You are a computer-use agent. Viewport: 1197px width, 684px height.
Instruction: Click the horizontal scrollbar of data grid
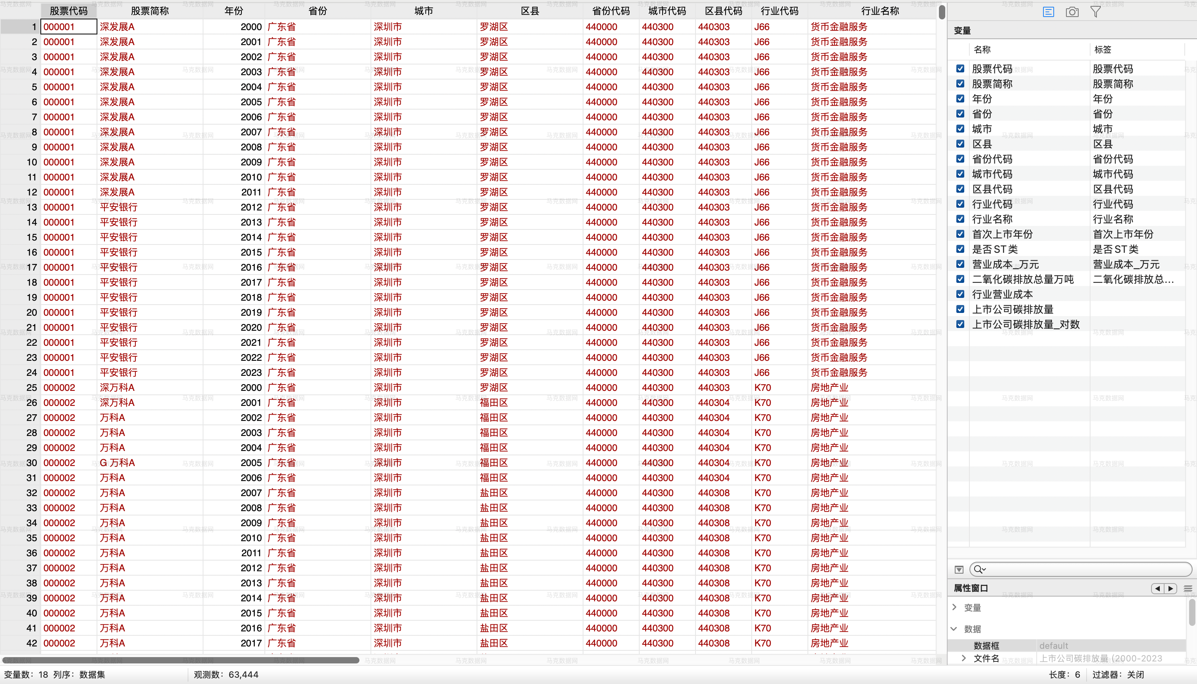(x=181, y=660)
